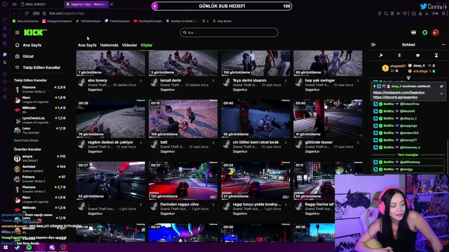This screenshot has height=252, width=449.
Task: Click the trash clear-chat icon
Action: (x=399, y=55)
